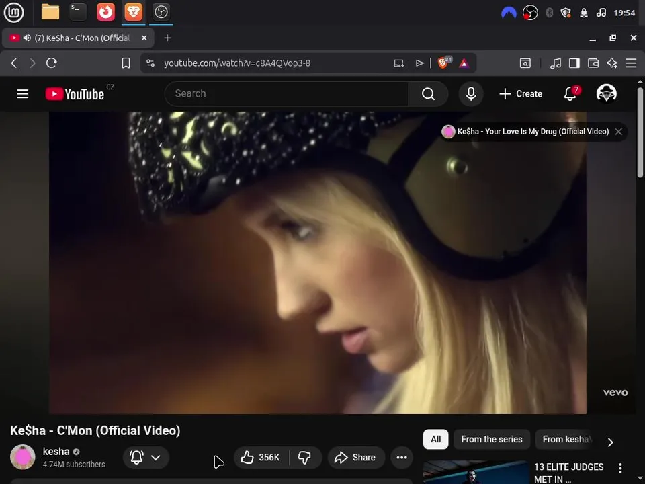Click the page vertical scrollbar

point(640,132)
